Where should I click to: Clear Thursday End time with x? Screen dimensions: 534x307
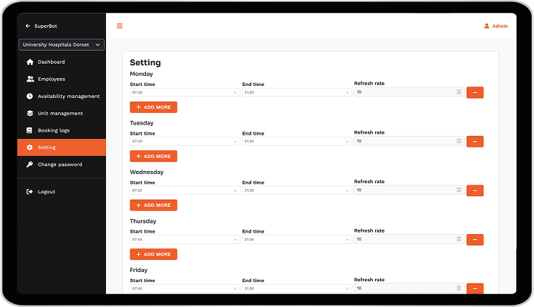click(347, 240)
